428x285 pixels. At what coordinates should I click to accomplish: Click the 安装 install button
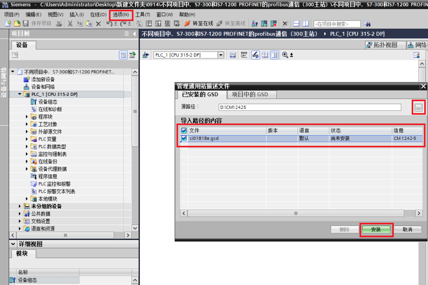point(376,230)
